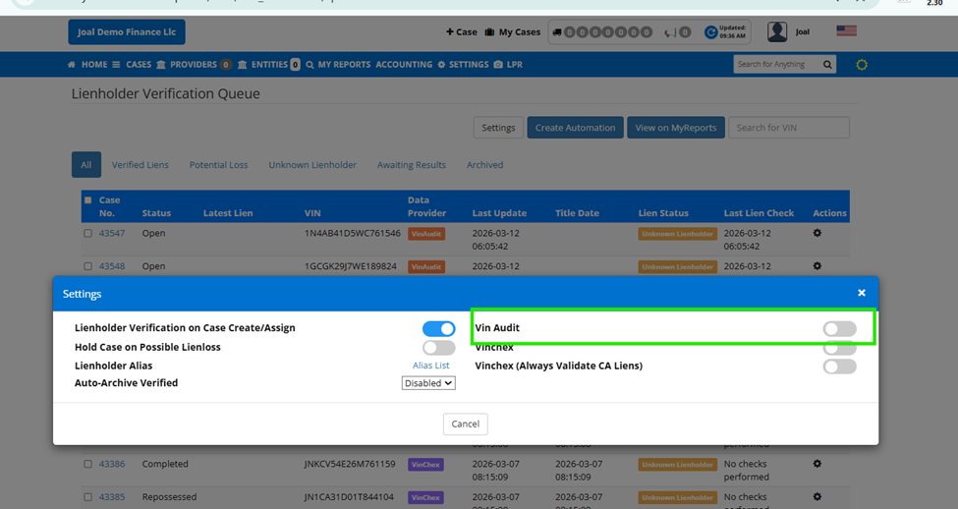The width and height of the screenshot is (958, 509).
Task: Click the Entities count badge
Action: [x=295, y=65]
